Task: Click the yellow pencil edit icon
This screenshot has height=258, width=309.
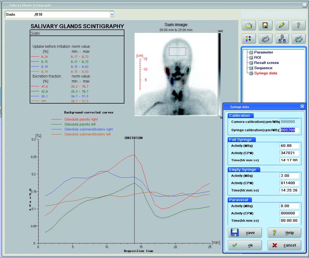Action: pos(282,25)
